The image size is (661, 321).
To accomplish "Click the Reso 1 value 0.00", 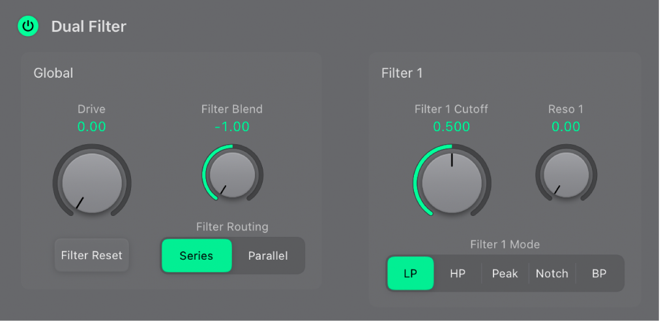I will tap(566, 127).
